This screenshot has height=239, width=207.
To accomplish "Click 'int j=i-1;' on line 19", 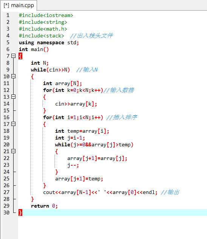I will tap(70, 138).
